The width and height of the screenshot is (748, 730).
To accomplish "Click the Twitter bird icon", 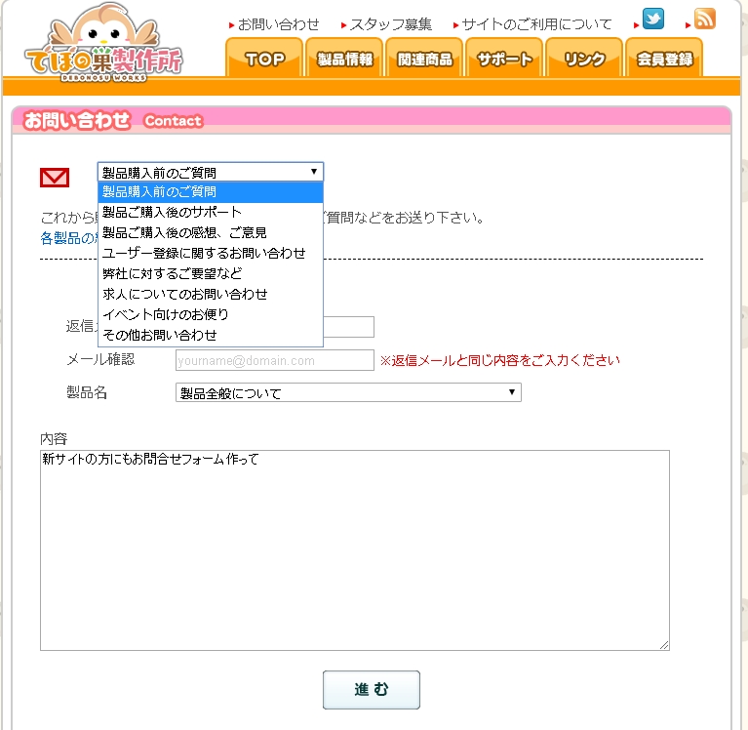I will [x=653, y=20].
